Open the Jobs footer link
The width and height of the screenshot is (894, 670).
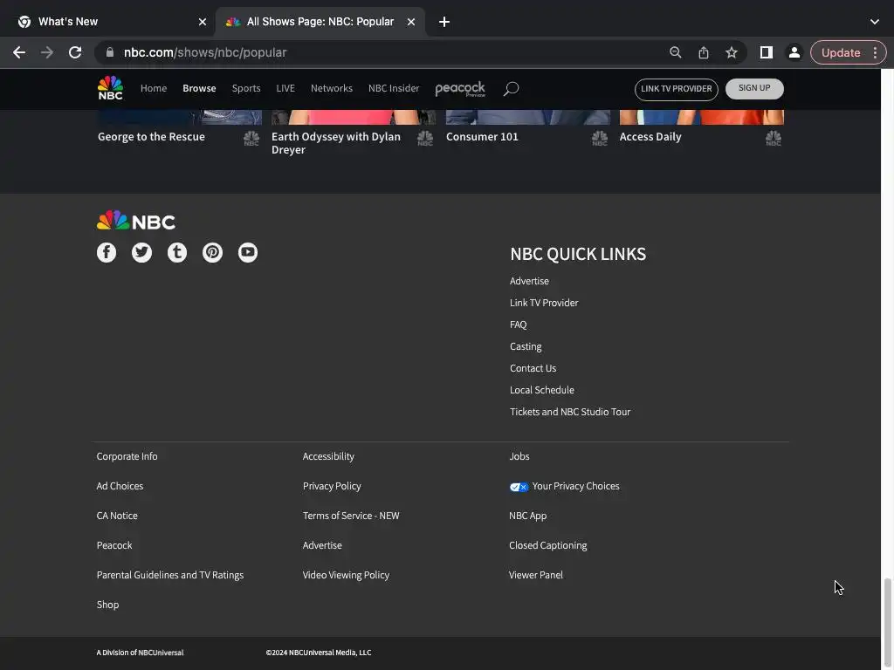point(519,456)
